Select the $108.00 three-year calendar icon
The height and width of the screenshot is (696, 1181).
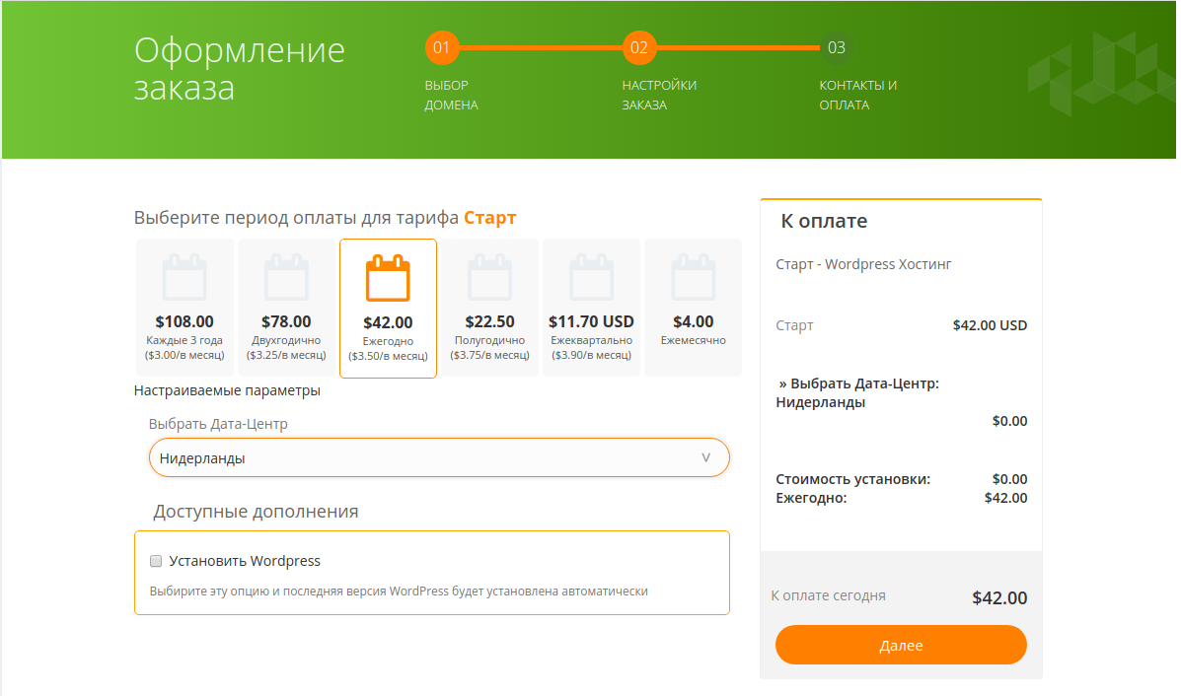click(185, 277)
